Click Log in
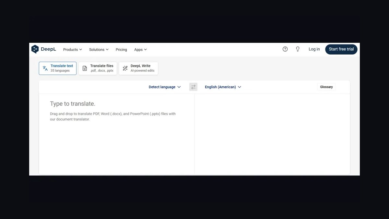Viewport: 389px width, 219px height. point(314,49)
